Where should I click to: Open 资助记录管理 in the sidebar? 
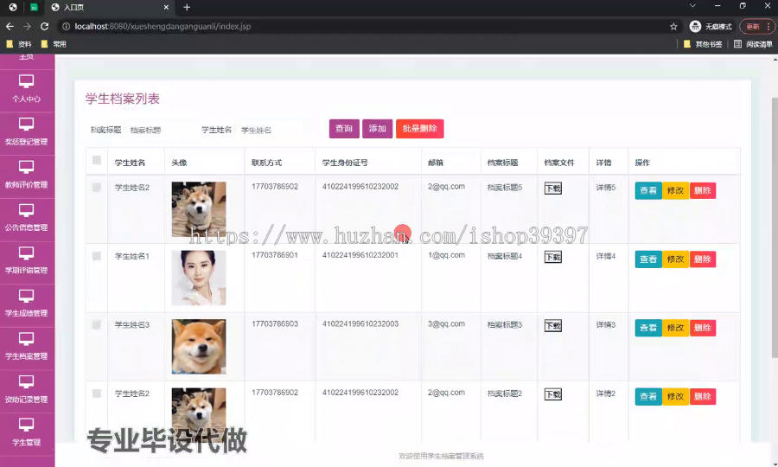(x=27, y=391)
